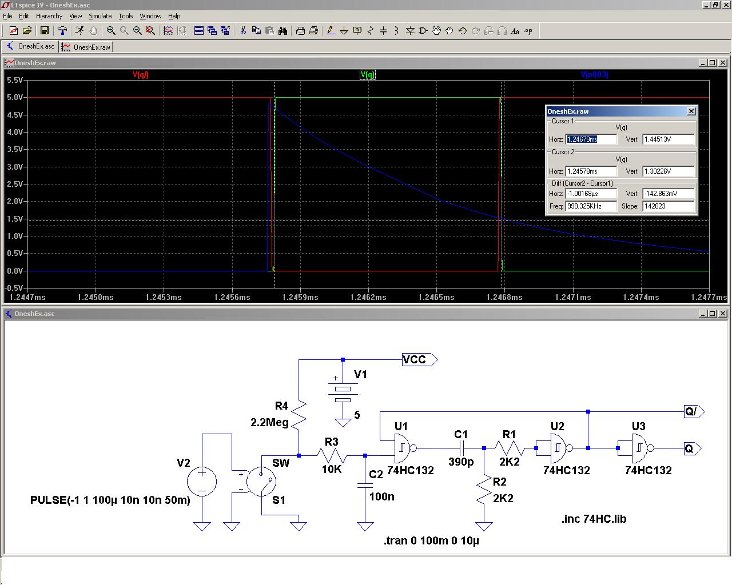Choose the Capacitor component tool

383,31
